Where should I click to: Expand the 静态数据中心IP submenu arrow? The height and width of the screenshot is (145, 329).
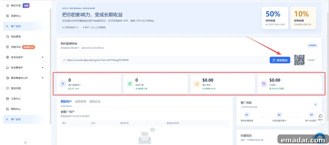pos(42,78)
